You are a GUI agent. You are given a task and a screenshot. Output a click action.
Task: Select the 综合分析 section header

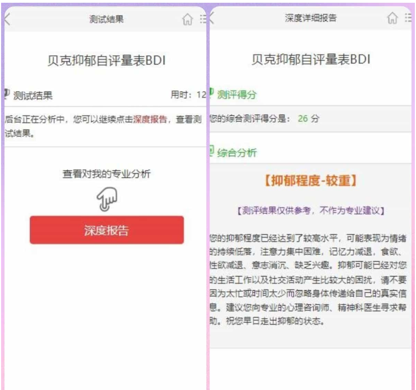click(236, 152)
